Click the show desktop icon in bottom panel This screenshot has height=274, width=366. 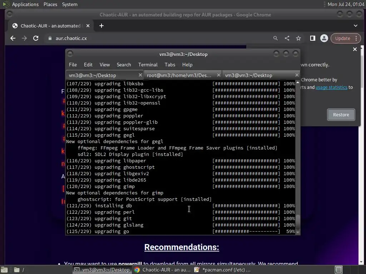pos(4,270)
